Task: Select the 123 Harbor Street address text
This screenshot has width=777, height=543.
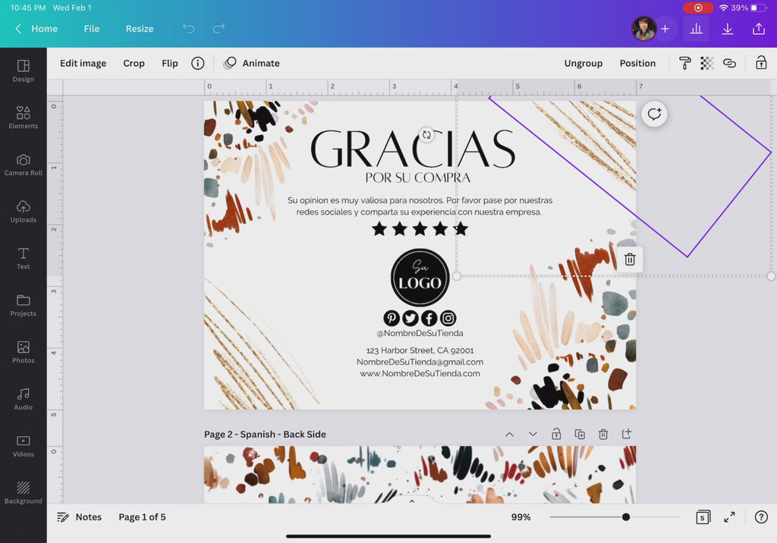Action: pos(420,350)
